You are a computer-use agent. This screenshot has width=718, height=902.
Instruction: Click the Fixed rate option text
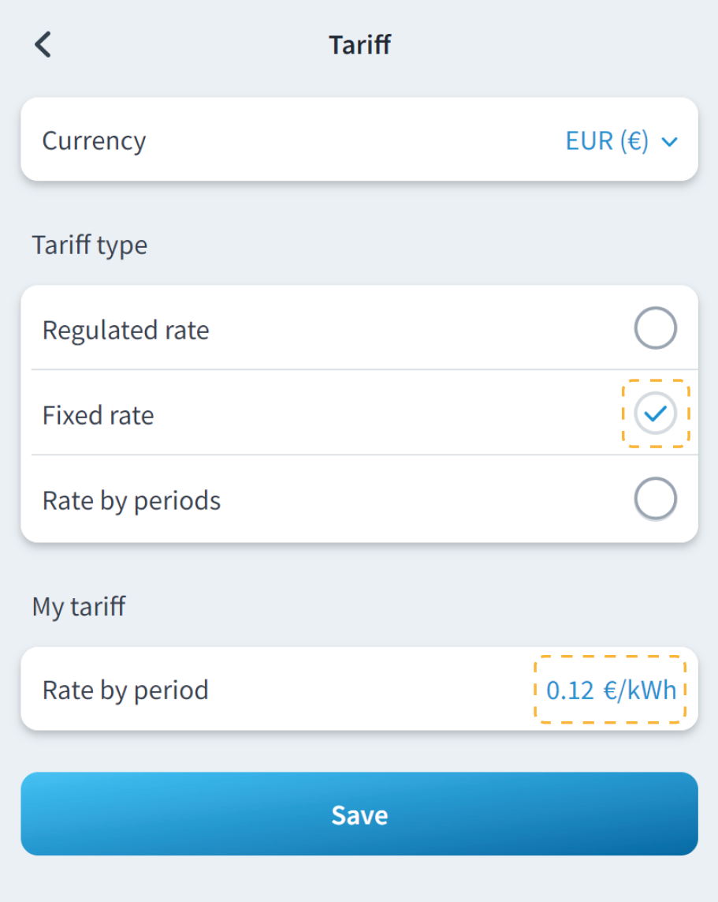tap(99, 415)
